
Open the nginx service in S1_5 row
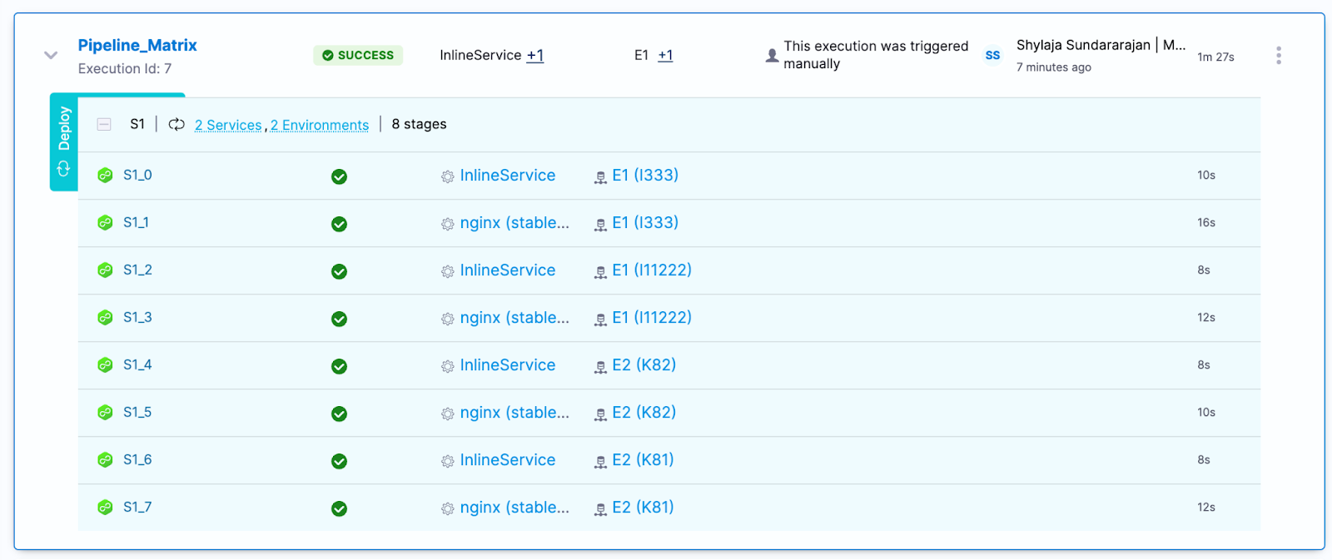point(514,413)
